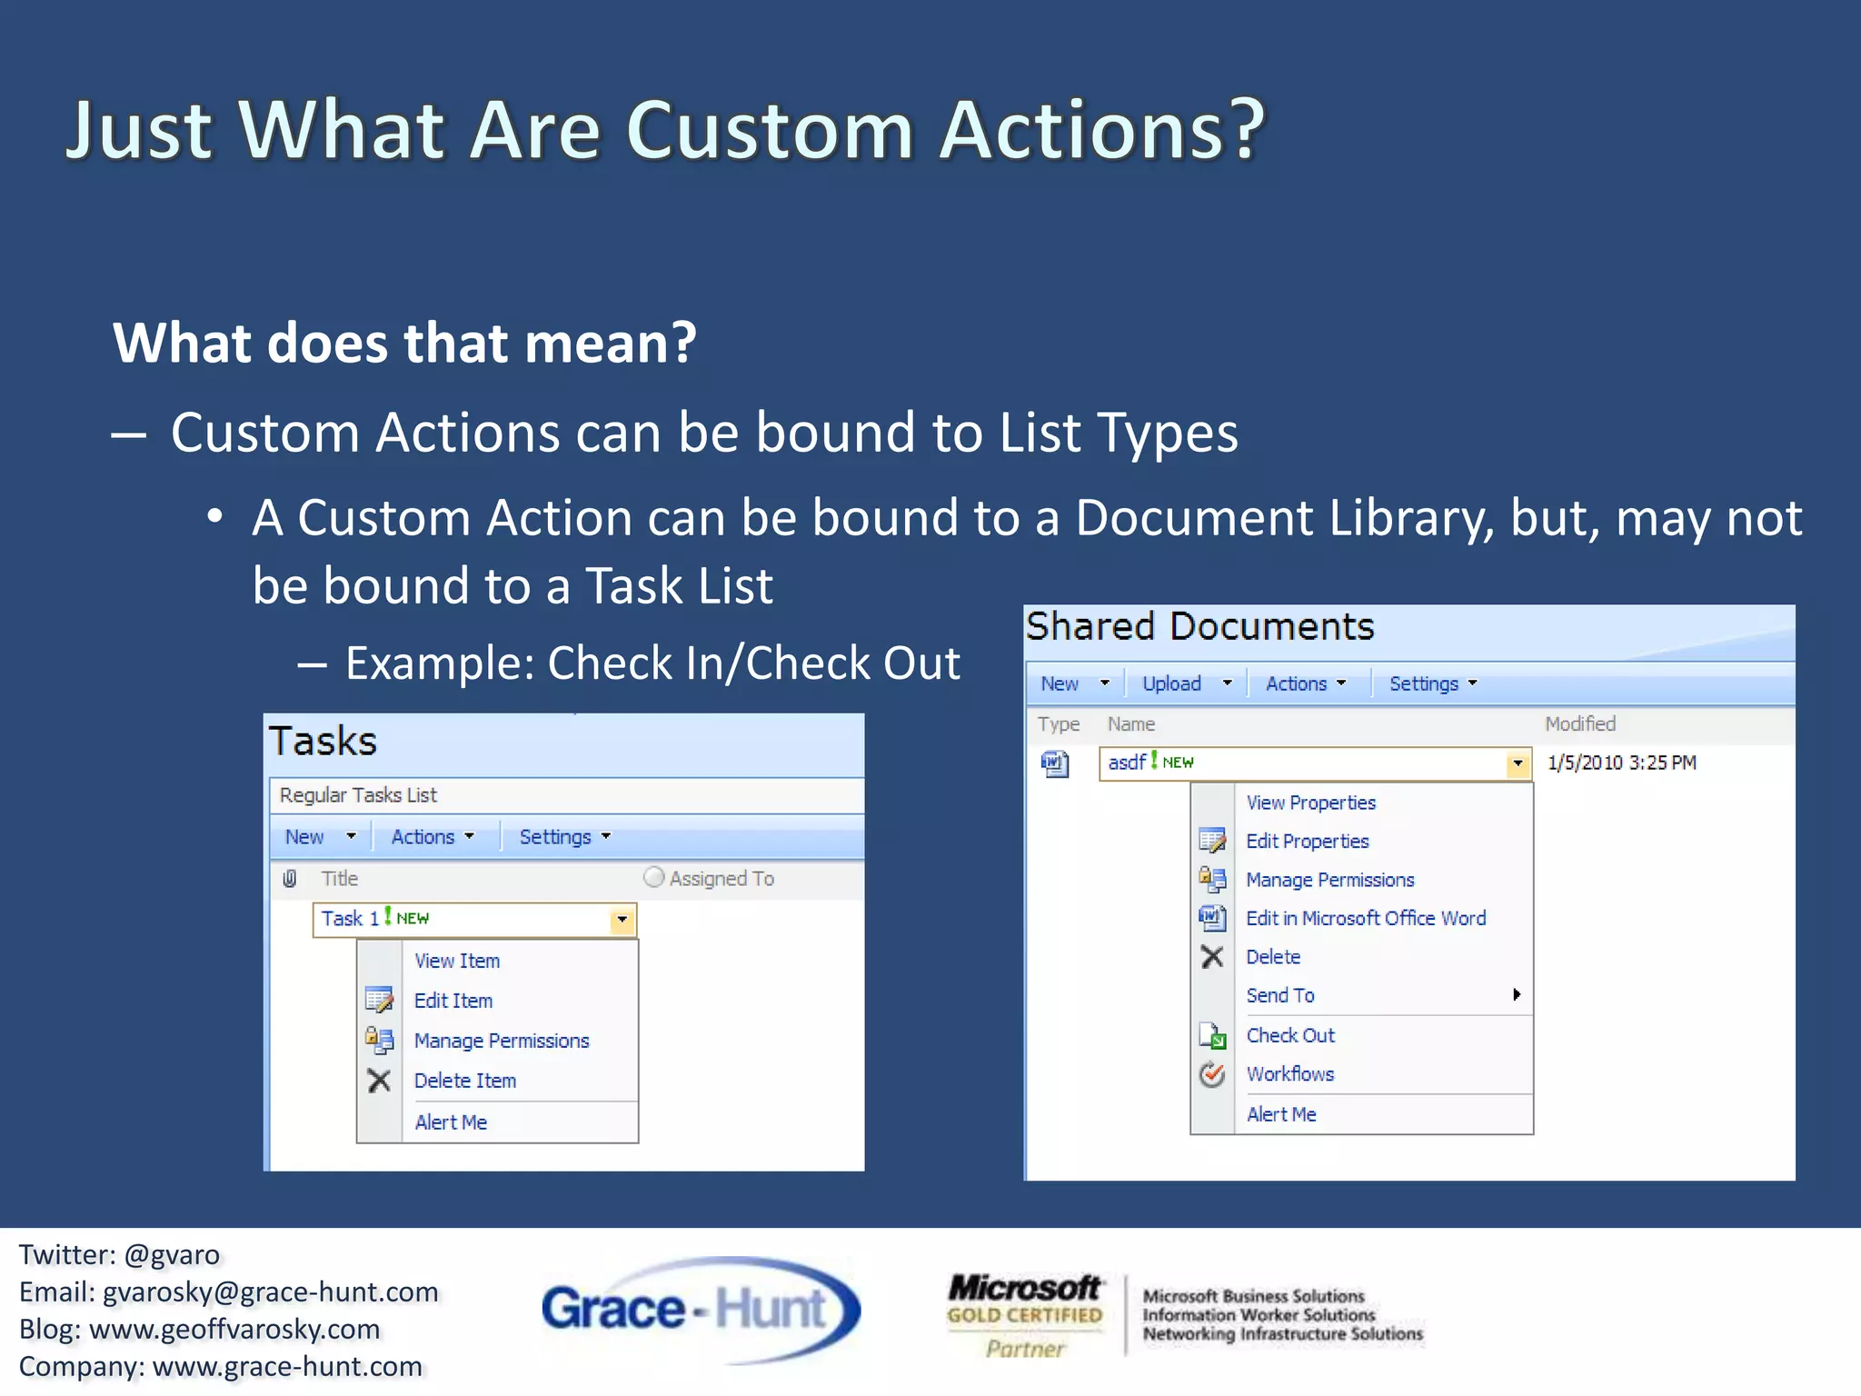
Task: Click the Delete X icon in Shared Documents menu
Action: click(x=1212, y=956)
